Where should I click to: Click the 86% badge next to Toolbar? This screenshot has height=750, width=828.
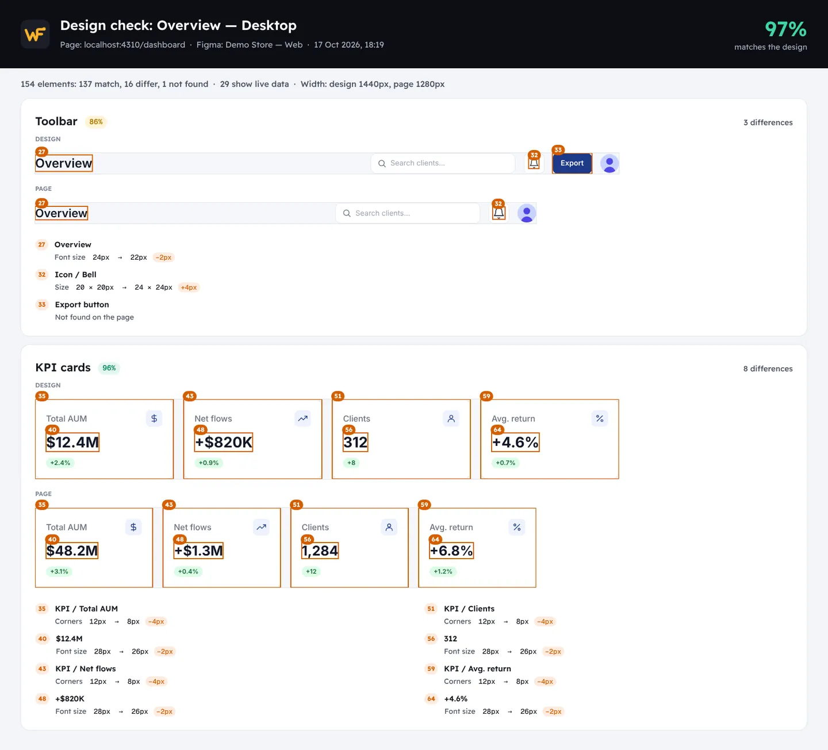pos(96,122)
